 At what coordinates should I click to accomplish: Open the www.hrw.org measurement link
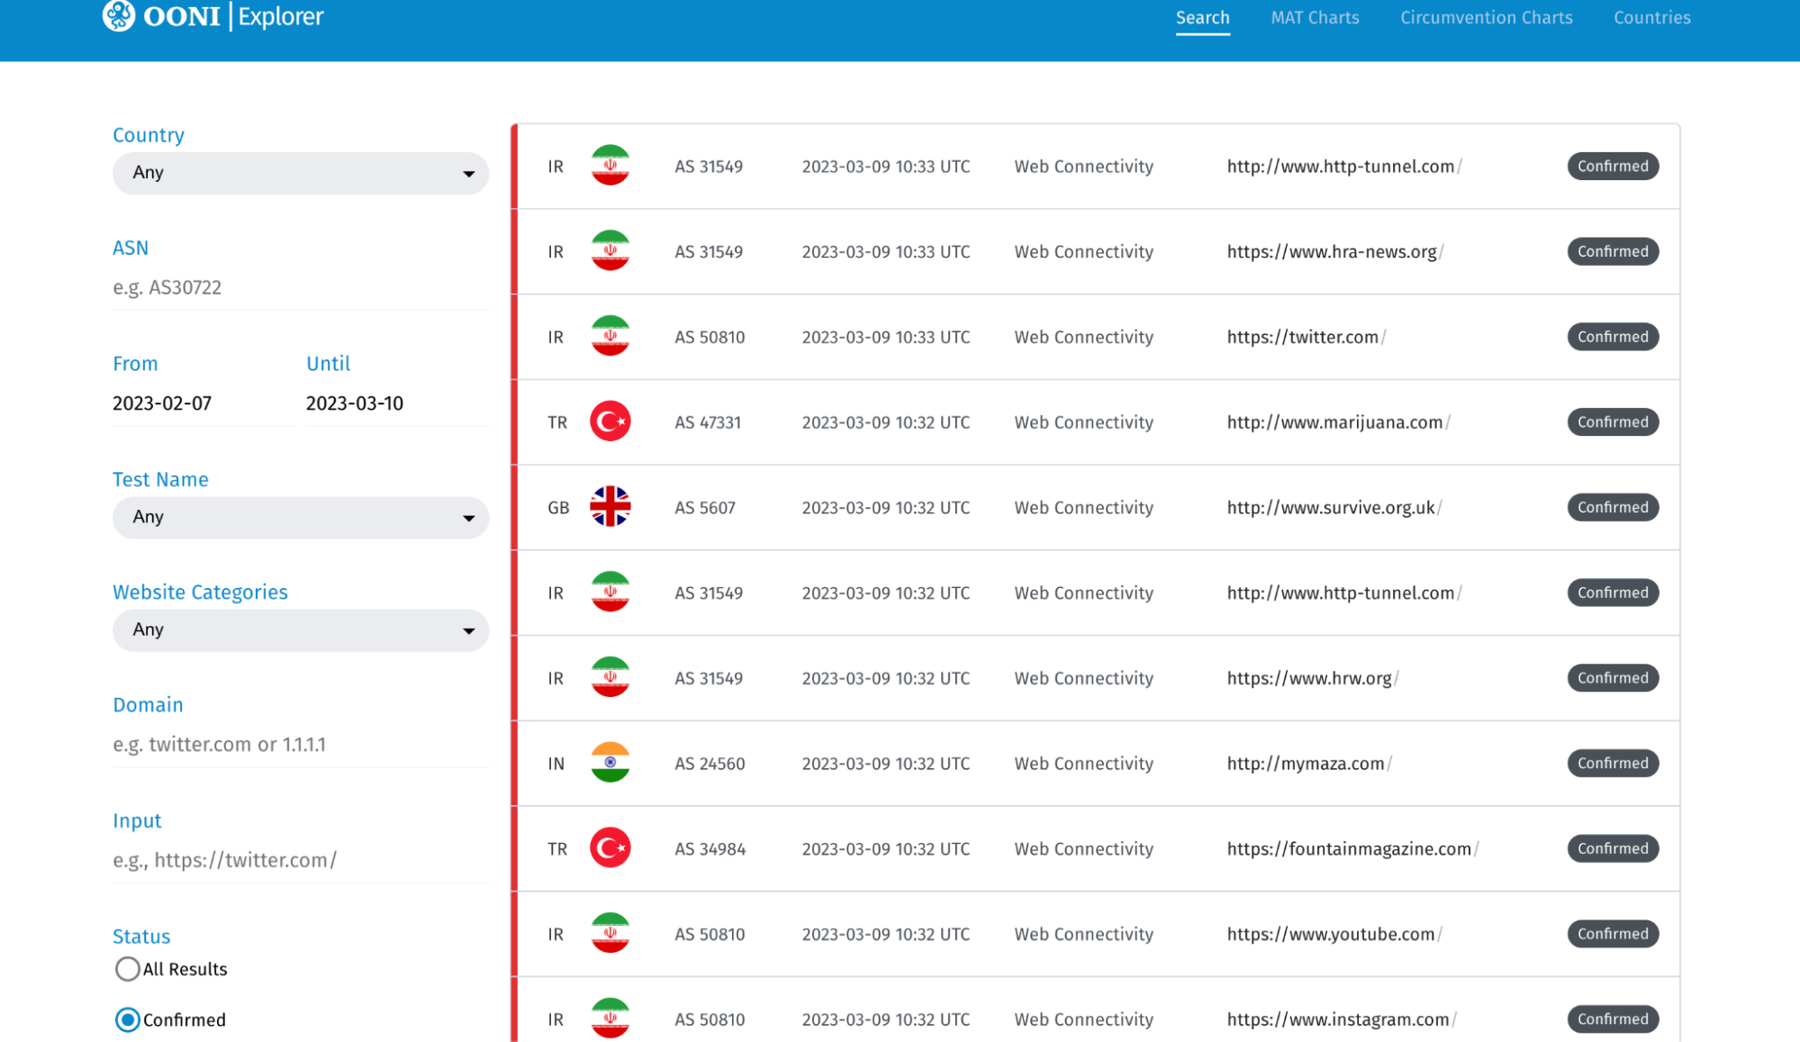tap(1309, 678)
